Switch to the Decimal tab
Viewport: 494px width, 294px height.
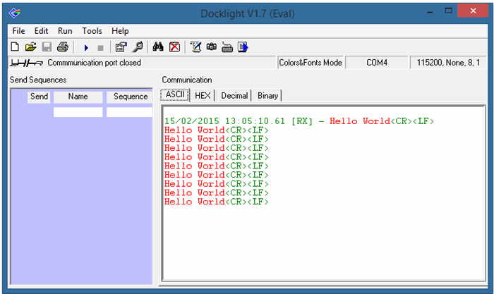pos(234,95)
